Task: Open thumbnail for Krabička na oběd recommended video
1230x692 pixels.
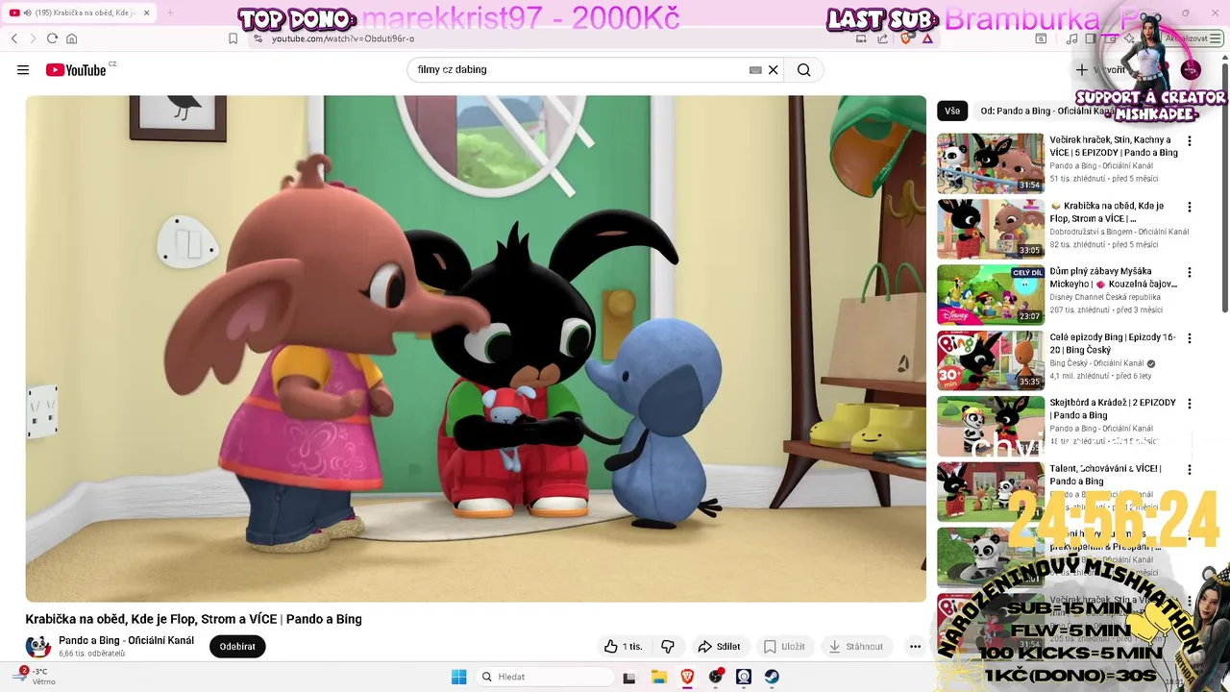Action: coord(990,229)
